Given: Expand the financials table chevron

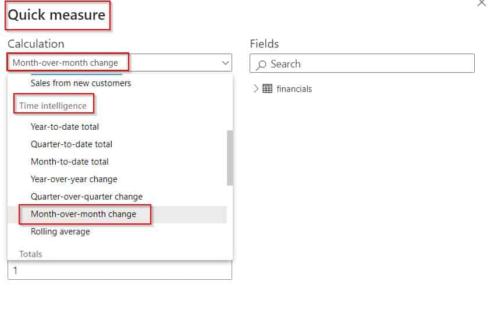Looking at the screenshot, I should point(255,89).
